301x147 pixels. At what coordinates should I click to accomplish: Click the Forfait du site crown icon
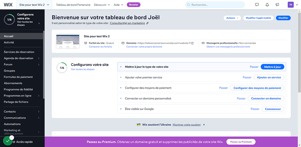tap(85, 43)
